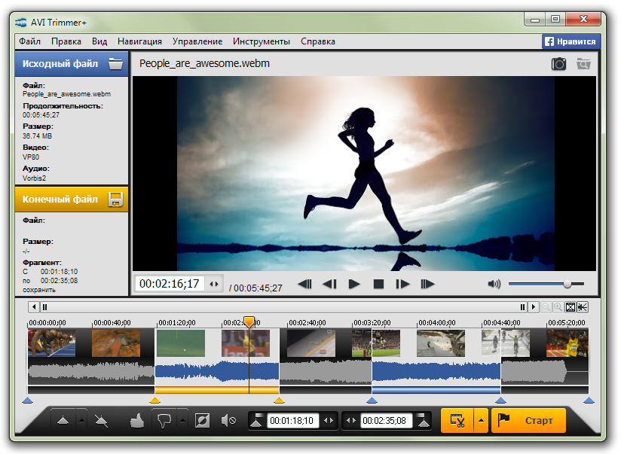The height and width of the screenshot is (454, 621).
Task: Click current time field 00:02:16;17
Action: coord(170,284)
